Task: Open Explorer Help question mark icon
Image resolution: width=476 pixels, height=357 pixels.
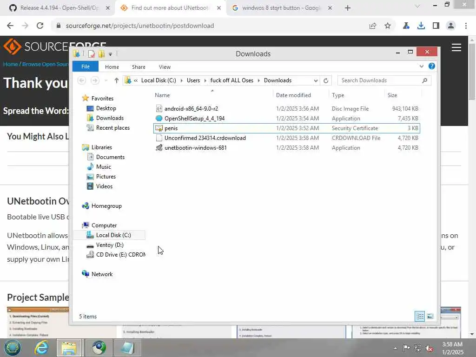Action: (432, 66)
